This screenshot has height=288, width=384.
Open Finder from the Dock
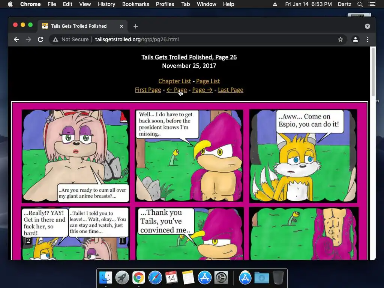(x=106, y=278)
